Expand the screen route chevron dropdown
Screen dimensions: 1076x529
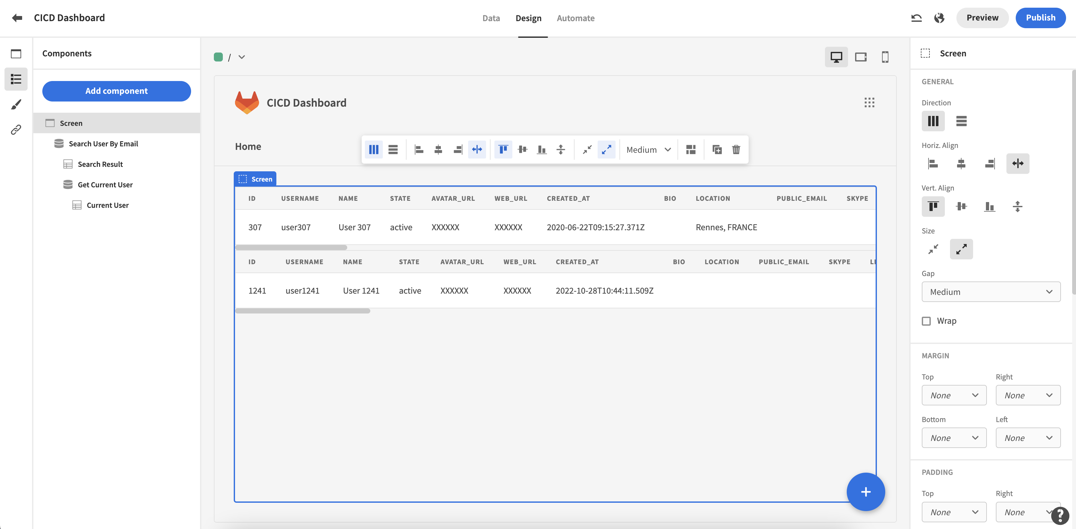point(241,57)
